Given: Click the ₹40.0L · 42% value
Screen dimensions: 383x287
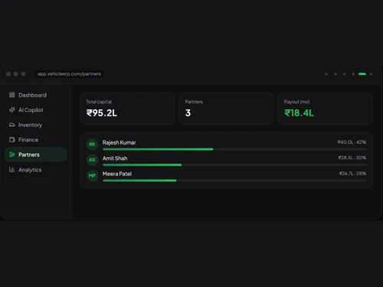Looking at the screenshot, I should [x=352, y=142].
